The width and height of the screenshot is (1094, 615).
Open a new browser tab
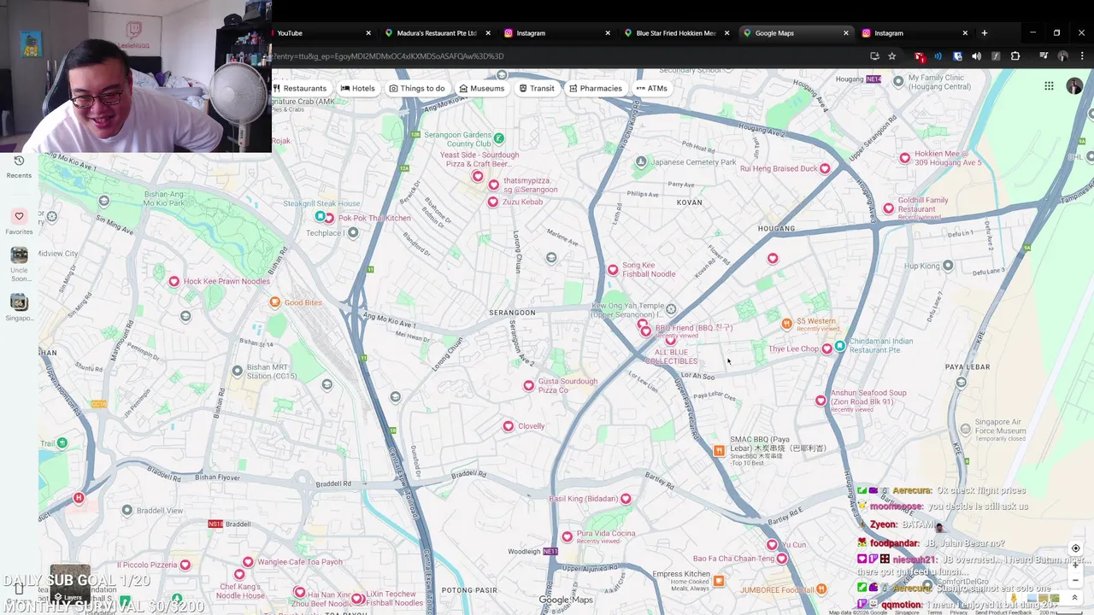pos(985,33)
